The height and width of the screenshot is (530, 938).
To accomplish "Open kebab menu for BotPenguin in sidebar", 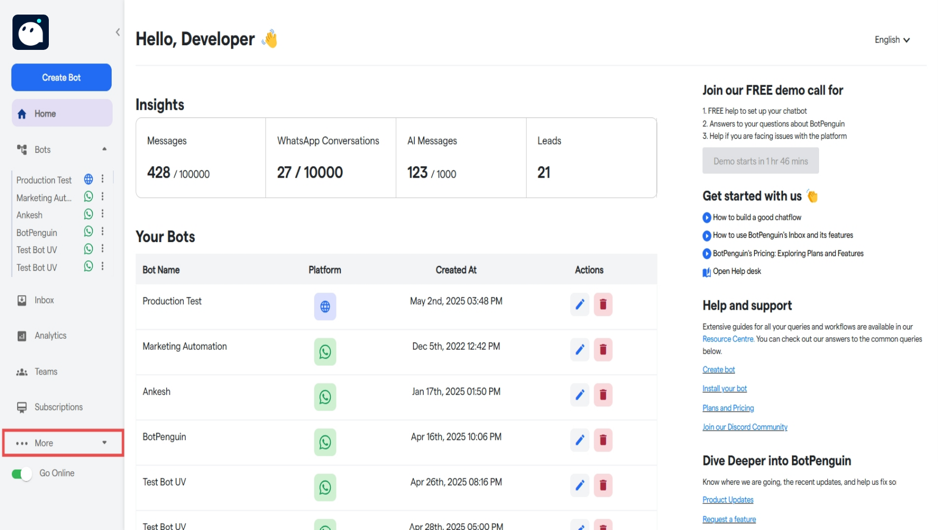I will [103, 232].
